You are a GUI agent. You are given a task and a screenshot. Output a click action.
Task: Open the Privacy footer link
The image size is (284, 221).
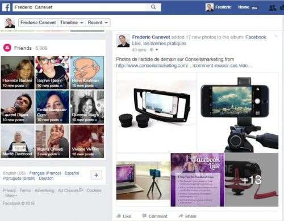point(9,190)
